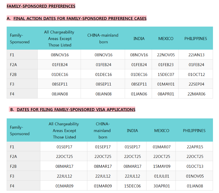This screenshot has height=193, width=219.
Task: Click the CHINA-mainland born header in second table
Action: point(103,130)
